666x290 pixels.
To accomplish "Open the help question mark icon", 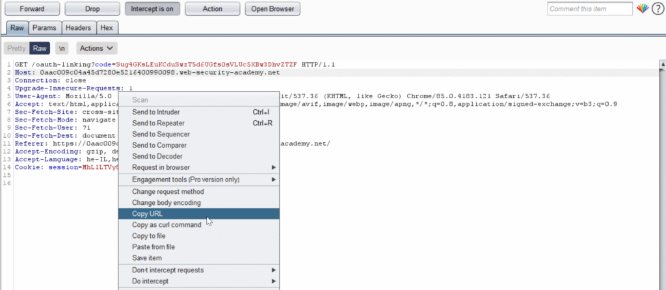I will click(657, 9).
